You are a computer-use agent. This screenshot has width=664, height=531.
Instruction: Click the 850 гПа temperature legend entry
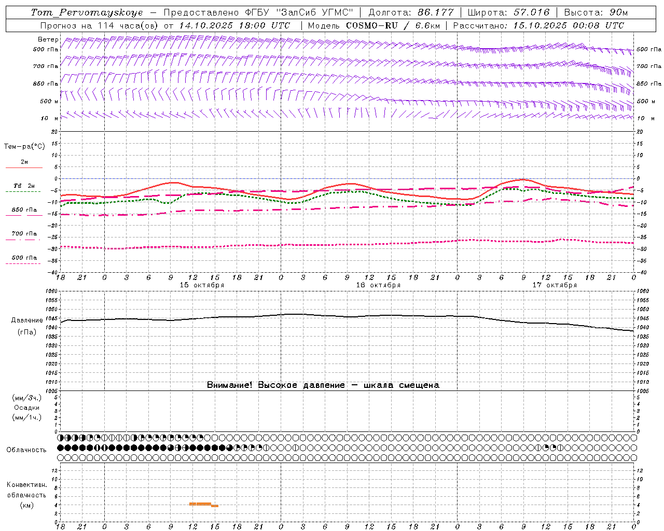pos(24,210)
